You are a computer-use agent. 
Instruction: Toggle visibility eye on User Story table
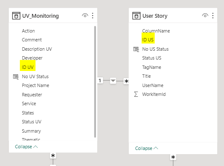pos(205,15)
